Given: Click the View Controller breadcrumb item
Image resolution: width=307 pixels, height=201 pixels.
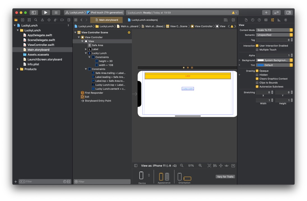Looking at the screenshot, I should click(x=202, y=26).
